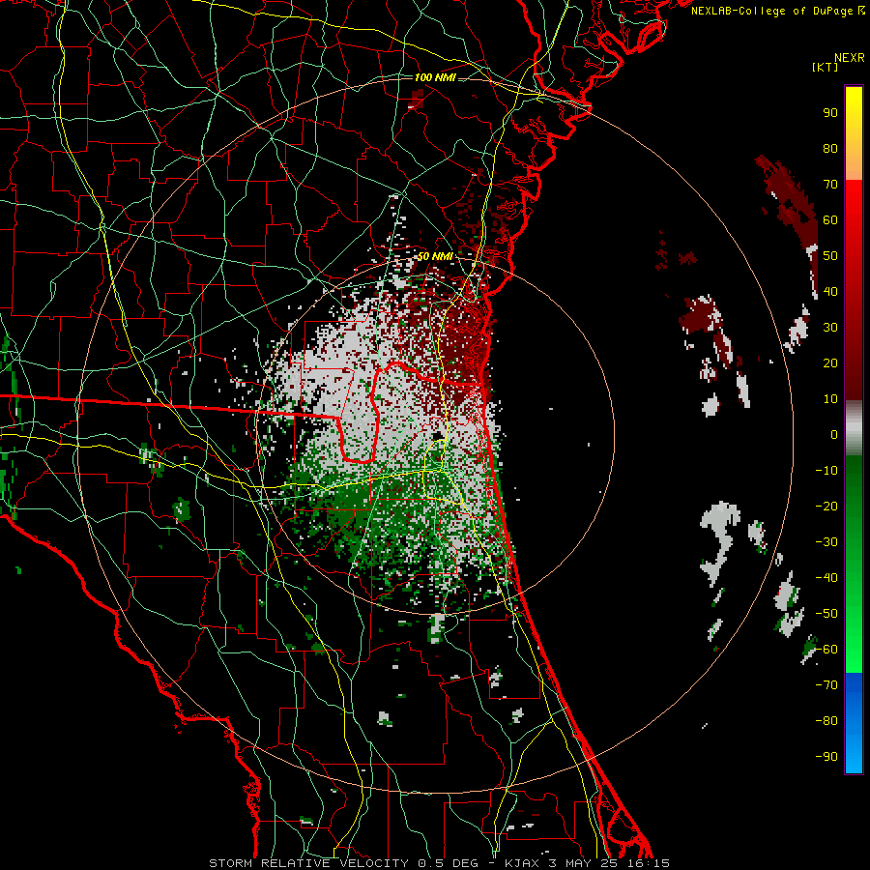This screenshot has height=870, width=870.
Task: Click the -90 value on velocity scale
Action: [826, 757]
